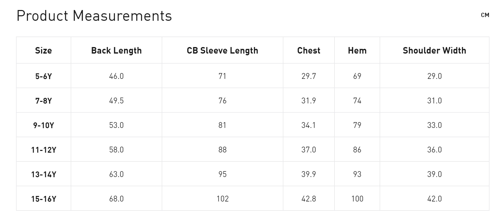Click the 9-10Y size row label
This screenshot has width=501, height=224.
point(44,125)
